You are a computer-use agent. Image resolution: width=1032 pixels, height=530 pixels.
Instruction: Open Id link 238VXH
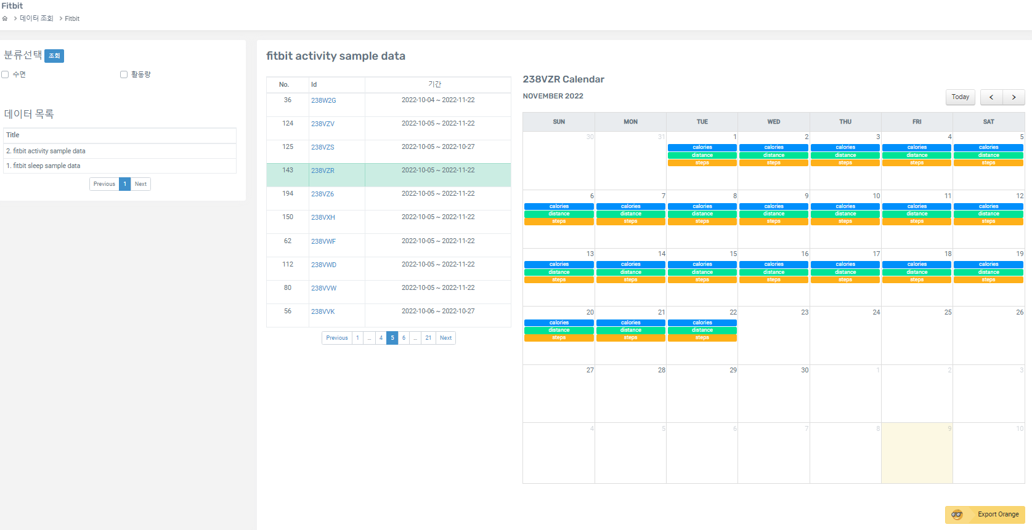pos(323,217)
